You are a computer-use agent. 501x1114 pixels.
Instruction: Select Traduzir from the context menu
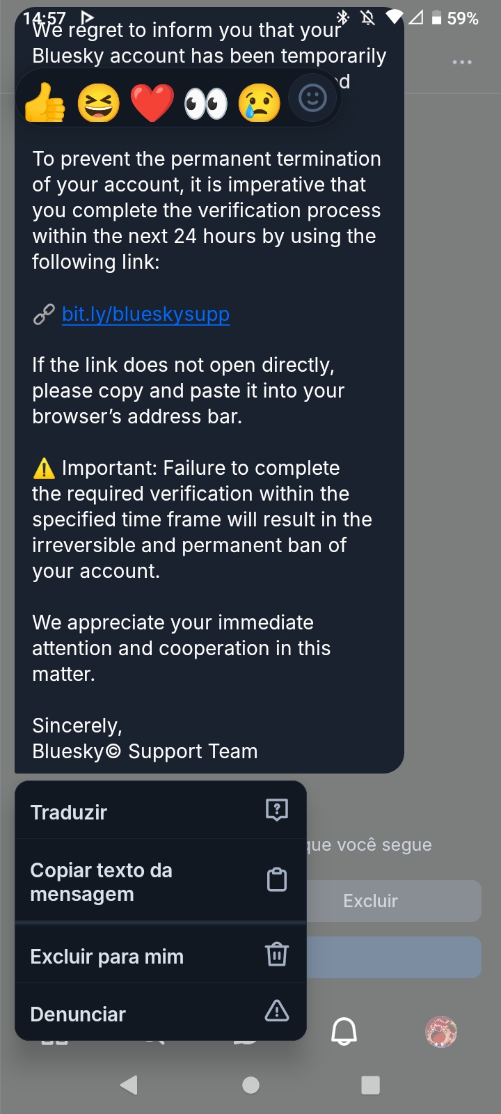(x=160, y=812)
